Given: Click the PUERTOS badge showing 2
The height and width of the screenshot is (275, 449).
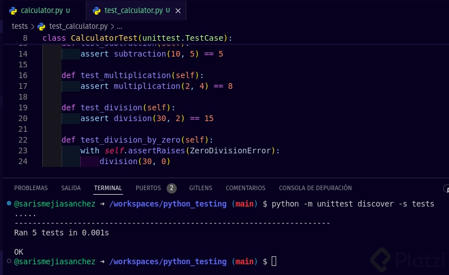Looking at the screenshot, I should pyautogui.click(x=172, y=188).
